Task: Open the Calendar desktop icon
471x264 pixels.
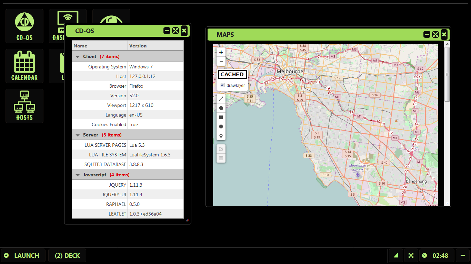Action: point(24,66)
